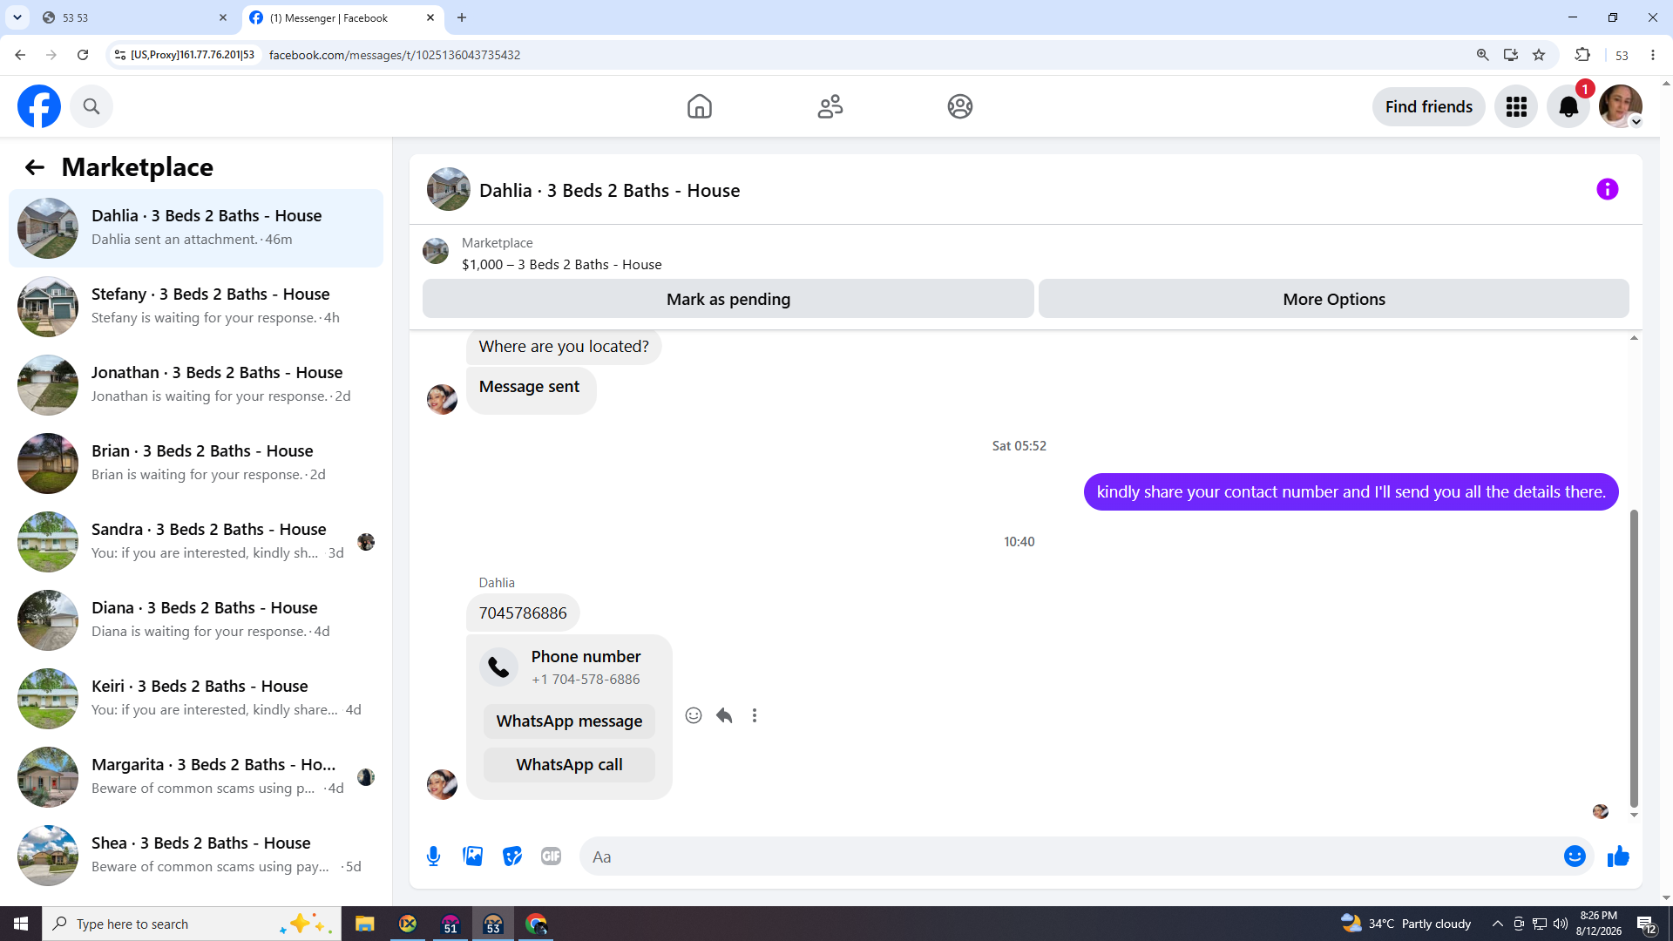Bookmark this page with star icon
Image resolution: width=1673 pixels, height=941 pixels.
1539,55
